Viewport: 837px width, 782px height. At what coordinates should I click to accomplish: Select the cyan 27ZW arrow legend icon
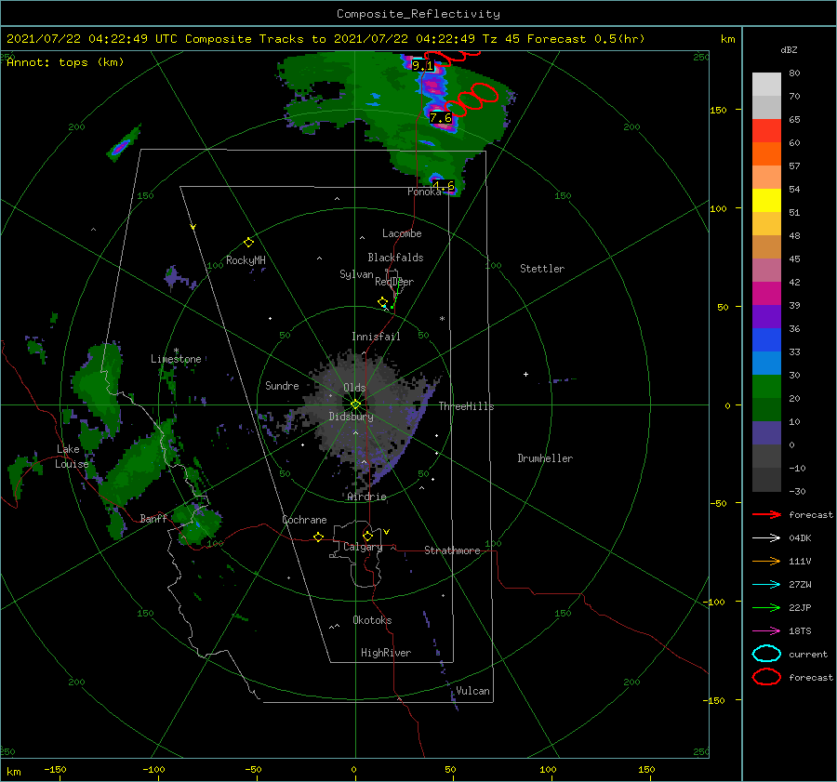click(766, 585)
